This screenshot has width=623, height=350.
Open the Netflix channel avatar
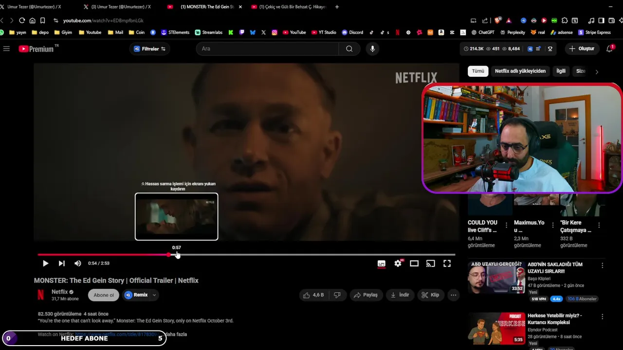tap(41, 295)
